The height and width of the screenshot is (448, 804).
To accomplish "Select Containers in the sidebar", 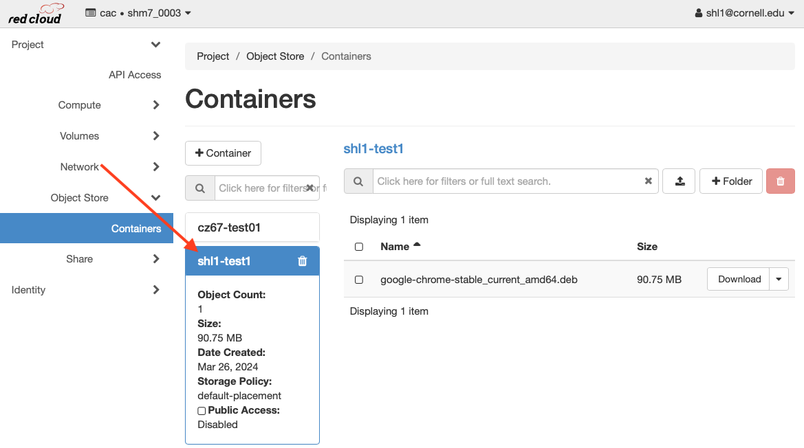I will (x=86, y=228).
